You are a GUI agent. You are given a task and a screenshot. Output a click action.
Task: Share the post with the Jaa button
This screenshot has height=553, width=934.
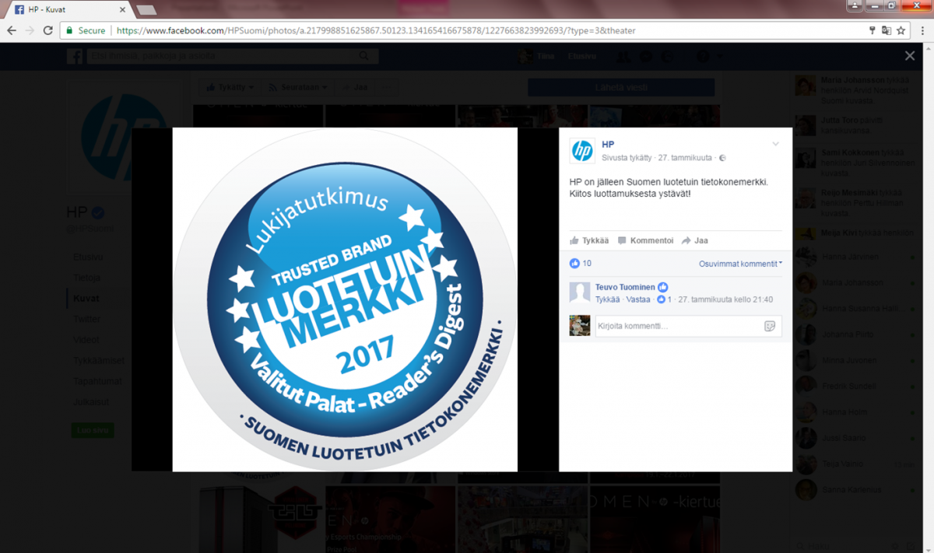(x=695, y=240)
